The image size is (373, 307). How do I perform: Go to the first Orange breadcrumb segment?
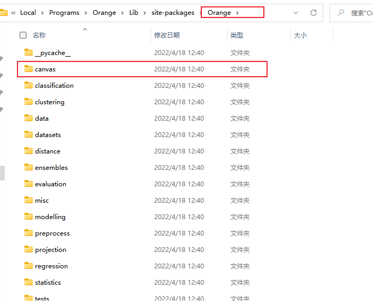(104, 12)
